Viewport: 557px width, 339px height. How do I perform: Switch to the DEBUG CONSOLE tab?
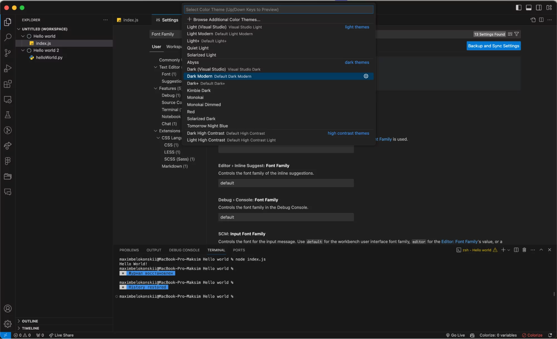pyautogui.click(x=184, y=250)
